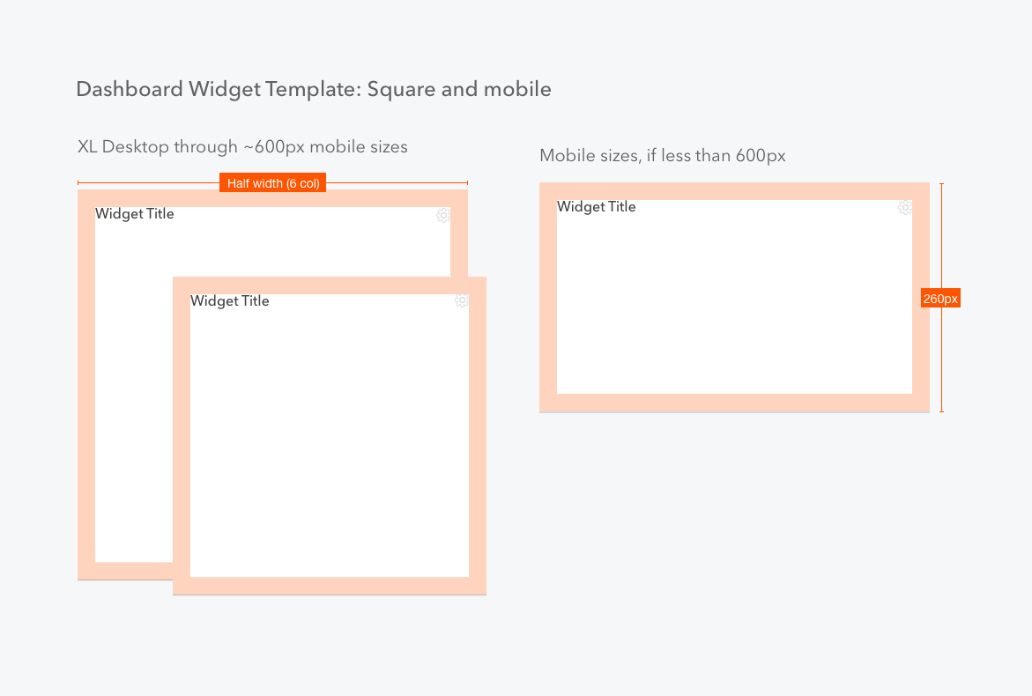Click the gear icon on the front square widget

[462, 300]
